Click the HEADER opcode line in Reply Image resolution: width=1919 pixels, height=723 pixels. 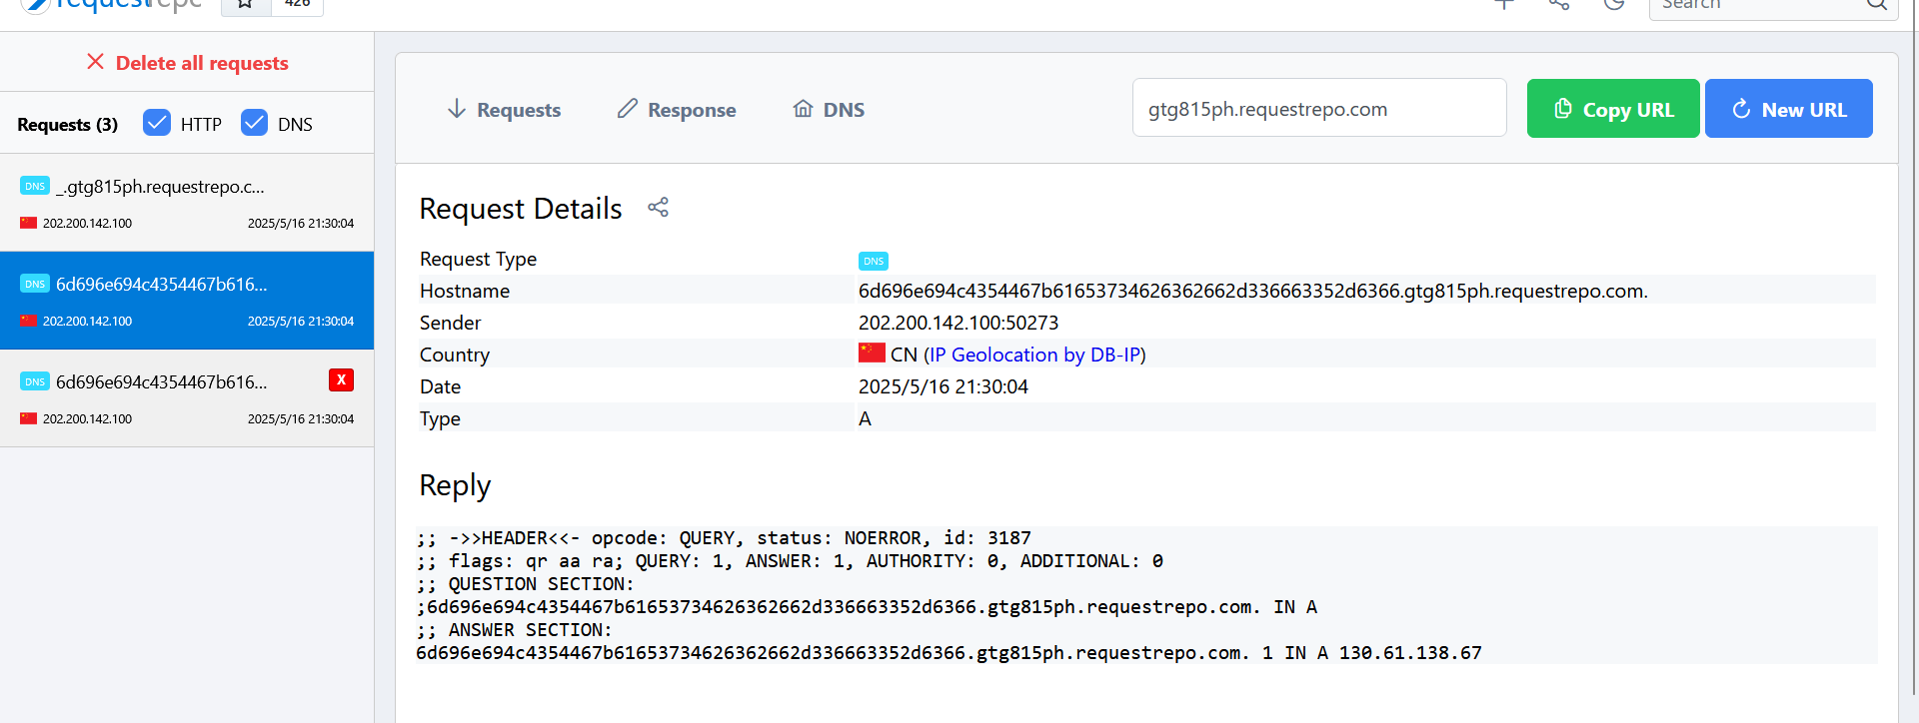[725, 538]
